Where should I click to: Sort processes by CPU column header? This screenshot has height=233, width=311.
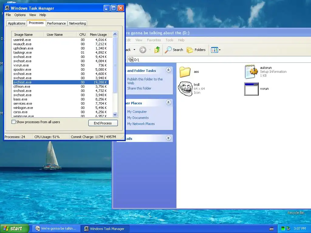click(82, 35)
